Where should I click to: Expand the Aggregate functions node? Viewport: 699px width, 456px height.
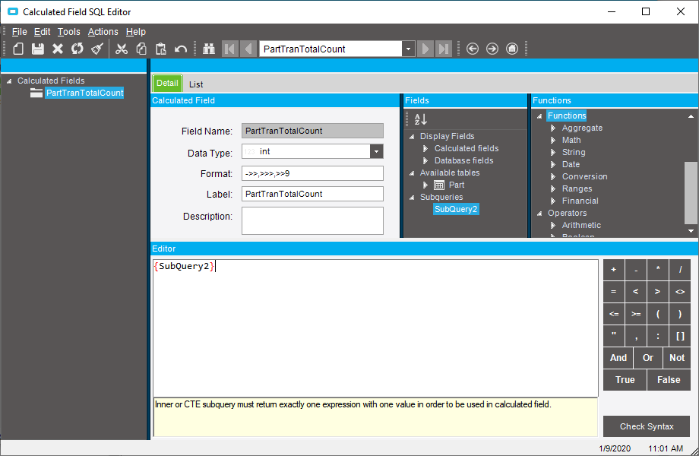coord(554,128)
